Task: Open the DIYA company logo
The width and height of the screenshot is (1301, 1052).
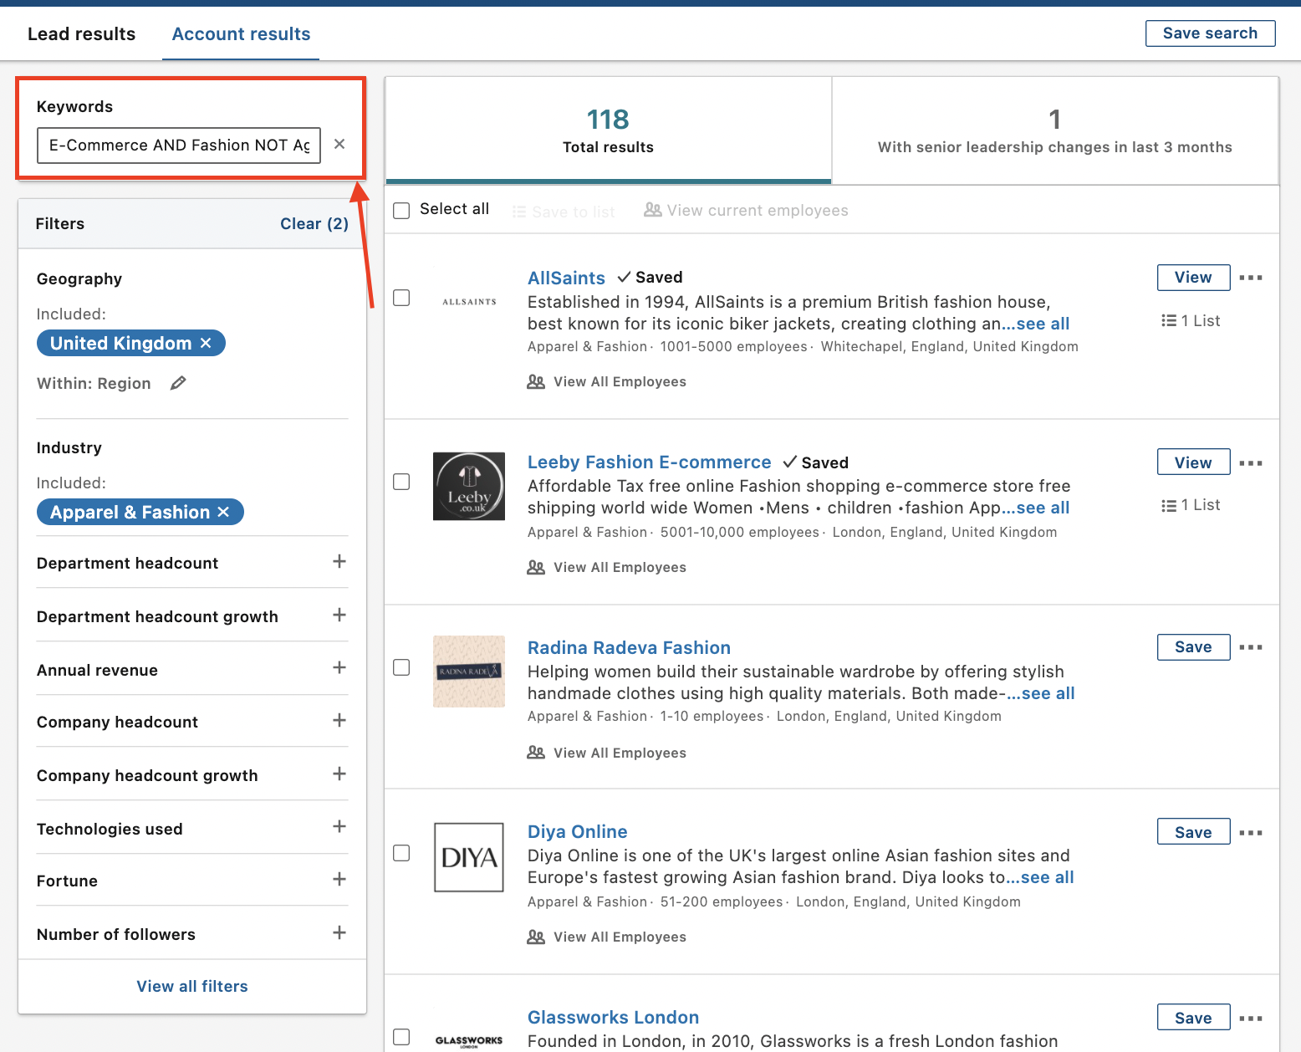Action: 469,857
